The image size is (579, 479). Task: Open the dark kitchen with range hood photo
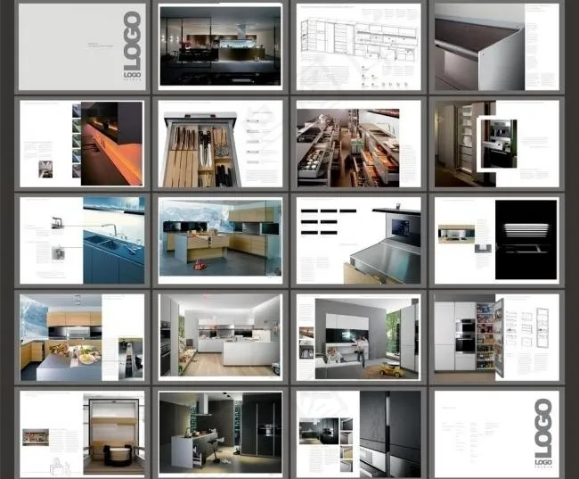click(x=220, y=434)
